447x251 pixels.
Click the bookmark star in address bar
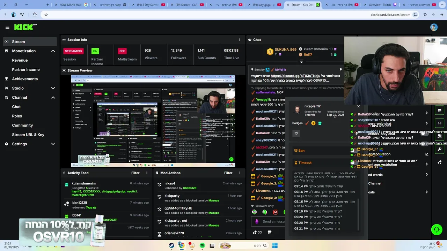(46, 15)
